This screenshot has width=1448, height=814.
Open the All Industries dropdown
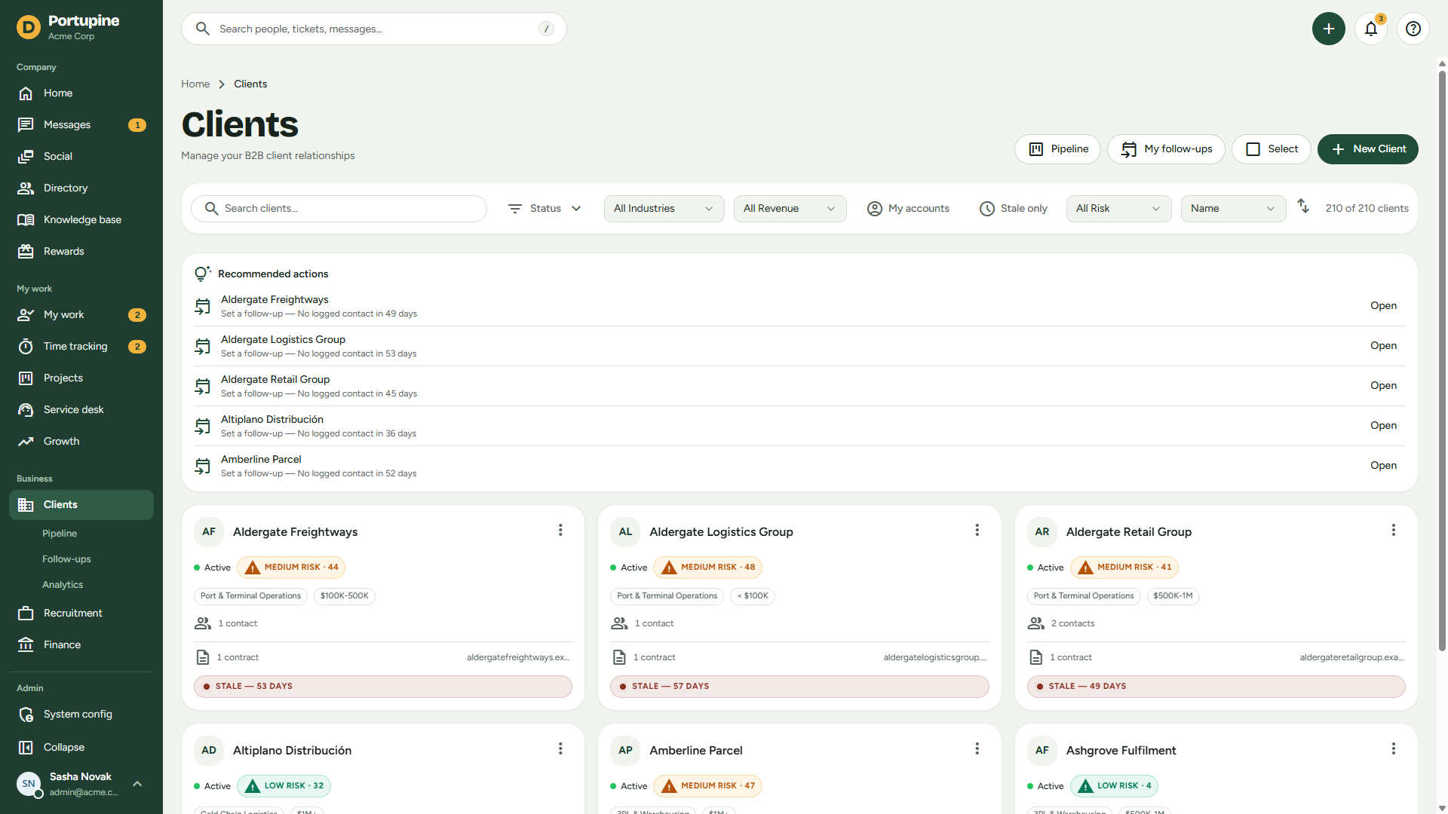(x=664, y=209)
